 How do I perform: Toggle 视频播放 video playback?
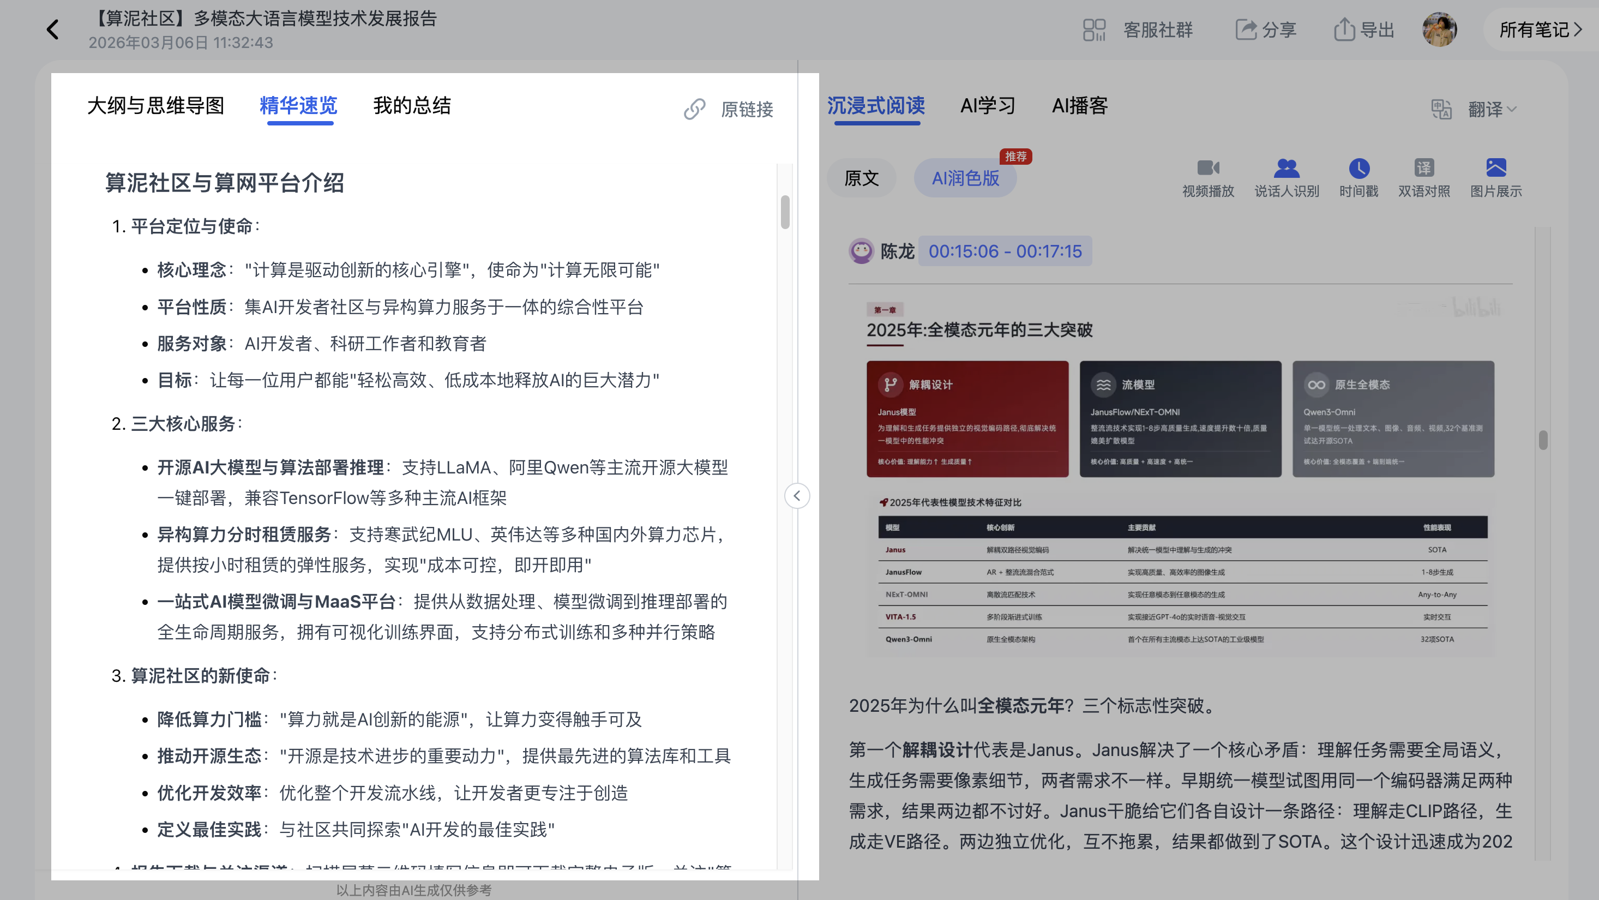(x=1208, y=177)
